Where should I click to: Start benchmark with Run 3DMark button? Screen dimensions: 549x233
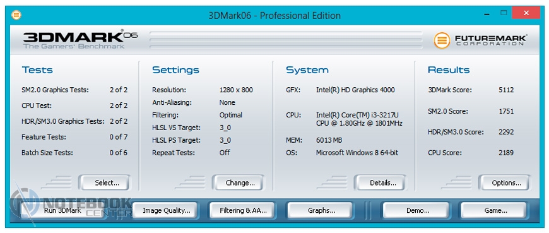tap(62, 210)
